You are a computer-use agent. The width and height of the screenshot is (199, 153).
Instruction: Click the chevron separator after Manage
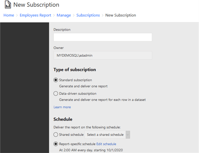[x=74, y=15]
